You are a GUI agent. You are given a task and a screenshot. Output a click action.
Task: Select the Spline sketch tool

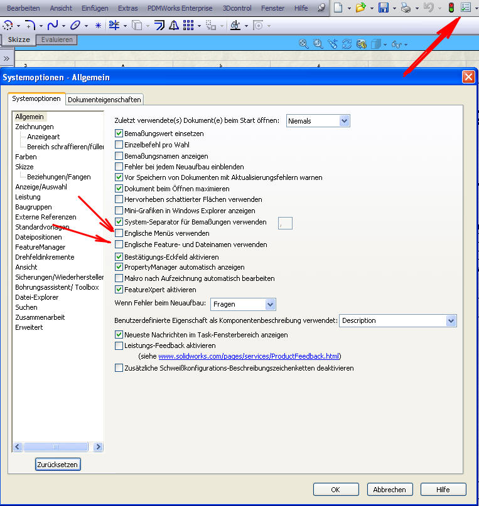pyautogui.click(x=53, y=25)
